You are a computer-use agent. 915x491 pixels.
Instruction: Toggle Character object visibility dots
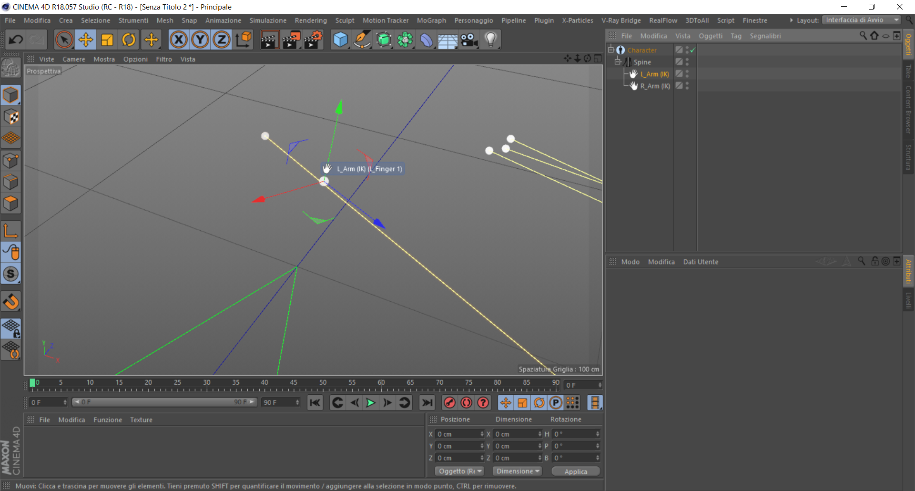pyautogui.click(x=687, y=50)
